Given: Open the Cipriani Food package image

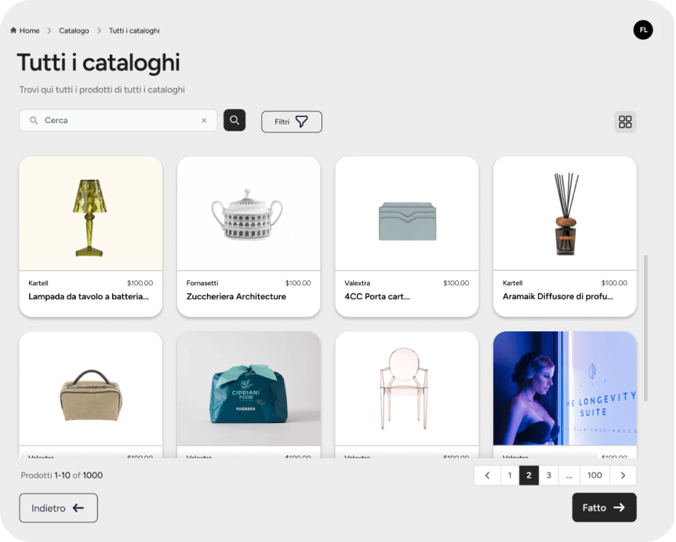Looking at the screenshot, I should tap(249, 388).
